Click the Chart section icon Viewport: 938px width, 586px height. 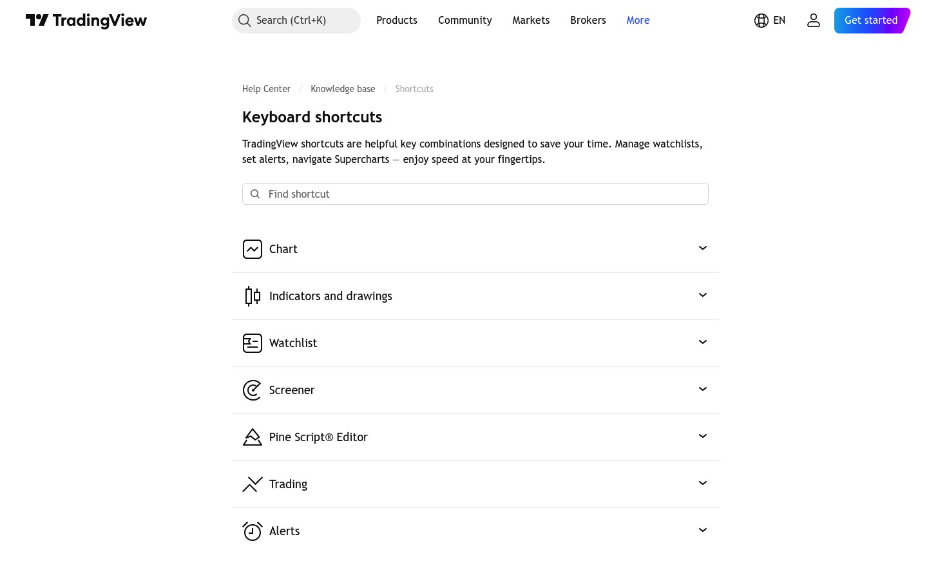click(253, 249)
